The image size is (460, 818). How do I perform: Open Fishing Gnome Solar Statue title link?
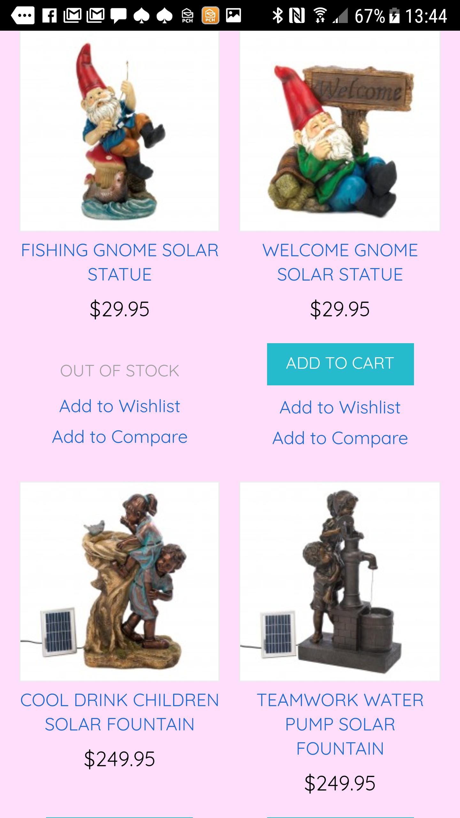point(119,262)
